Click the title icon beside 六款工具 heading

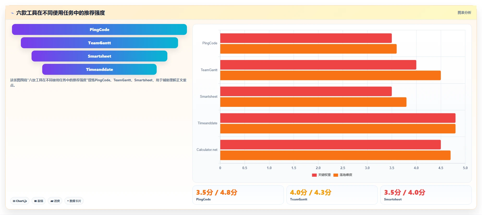(x=12, y=13)
